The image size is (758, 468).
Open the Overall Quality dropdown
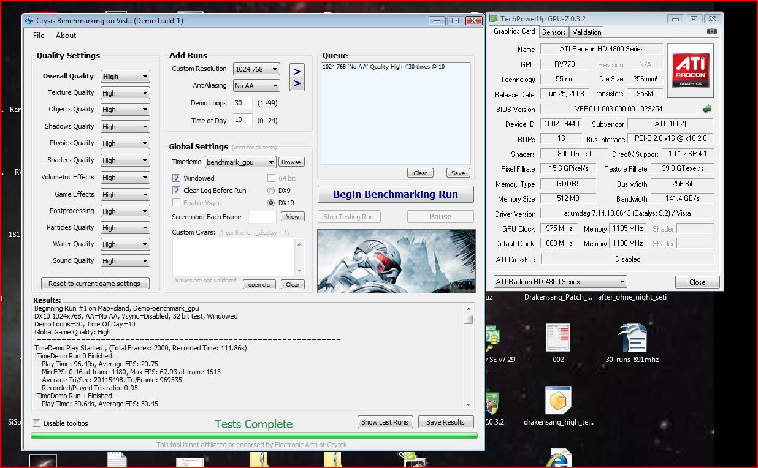[125, 77]
